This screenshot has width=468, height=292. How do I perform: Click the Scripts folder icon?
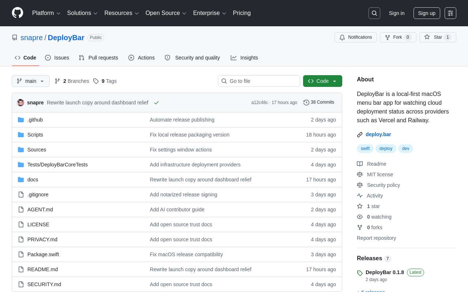[21, 135]
